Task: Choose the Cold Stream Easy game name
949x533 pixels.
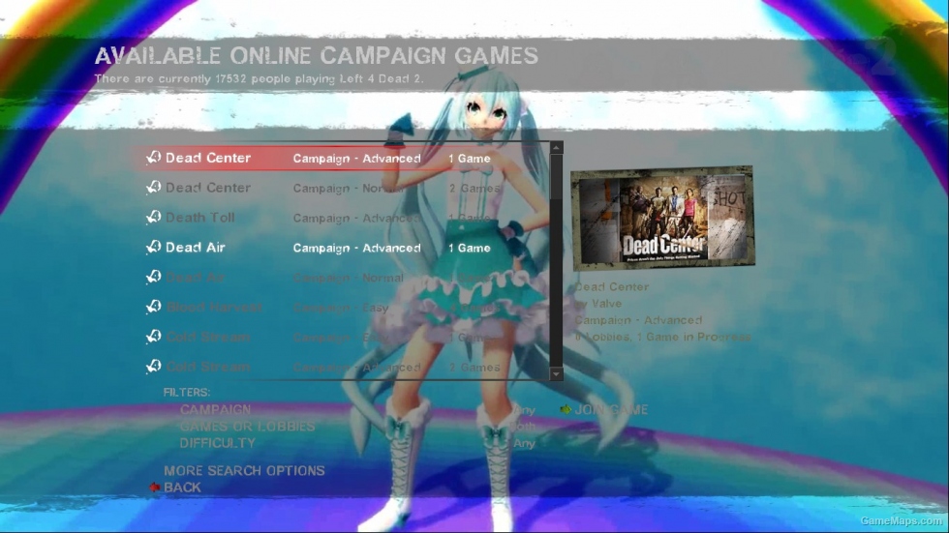Action: [x=207, y=337]
